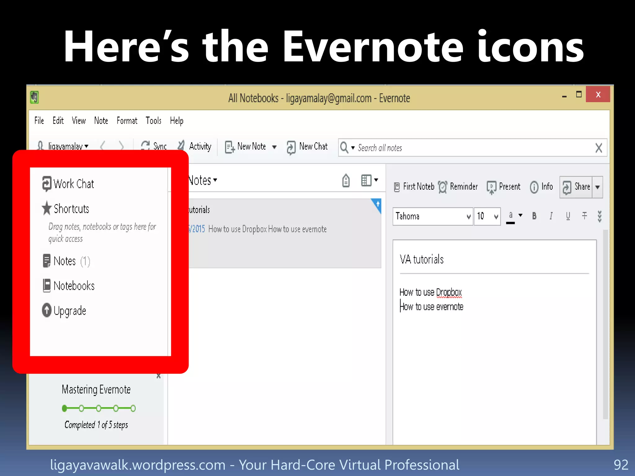The height and width of the screenshot is (476, 635).
Task: Maximize the Evernote window
Action: (579, 95)
